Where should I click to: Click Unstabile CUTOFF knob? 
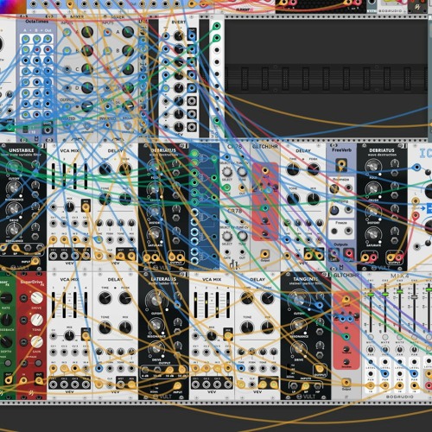coord(13,168)
